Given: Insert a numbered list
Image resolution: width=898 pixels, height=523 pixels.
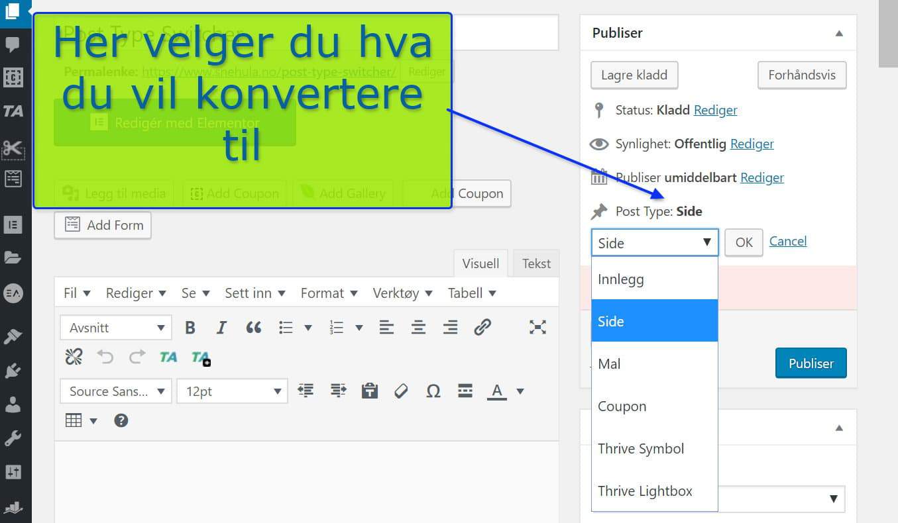Looking at the screenshot, I should 337,327.
